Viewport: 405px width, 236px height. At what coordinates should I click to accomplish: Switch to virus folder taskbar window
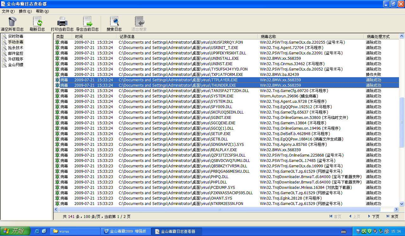click(x=75, y=231)
